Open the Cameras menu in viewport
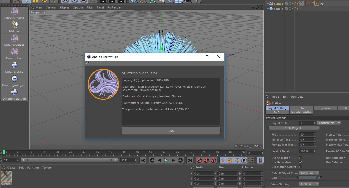This screenshot has height=188, width=349. [51, 7]
